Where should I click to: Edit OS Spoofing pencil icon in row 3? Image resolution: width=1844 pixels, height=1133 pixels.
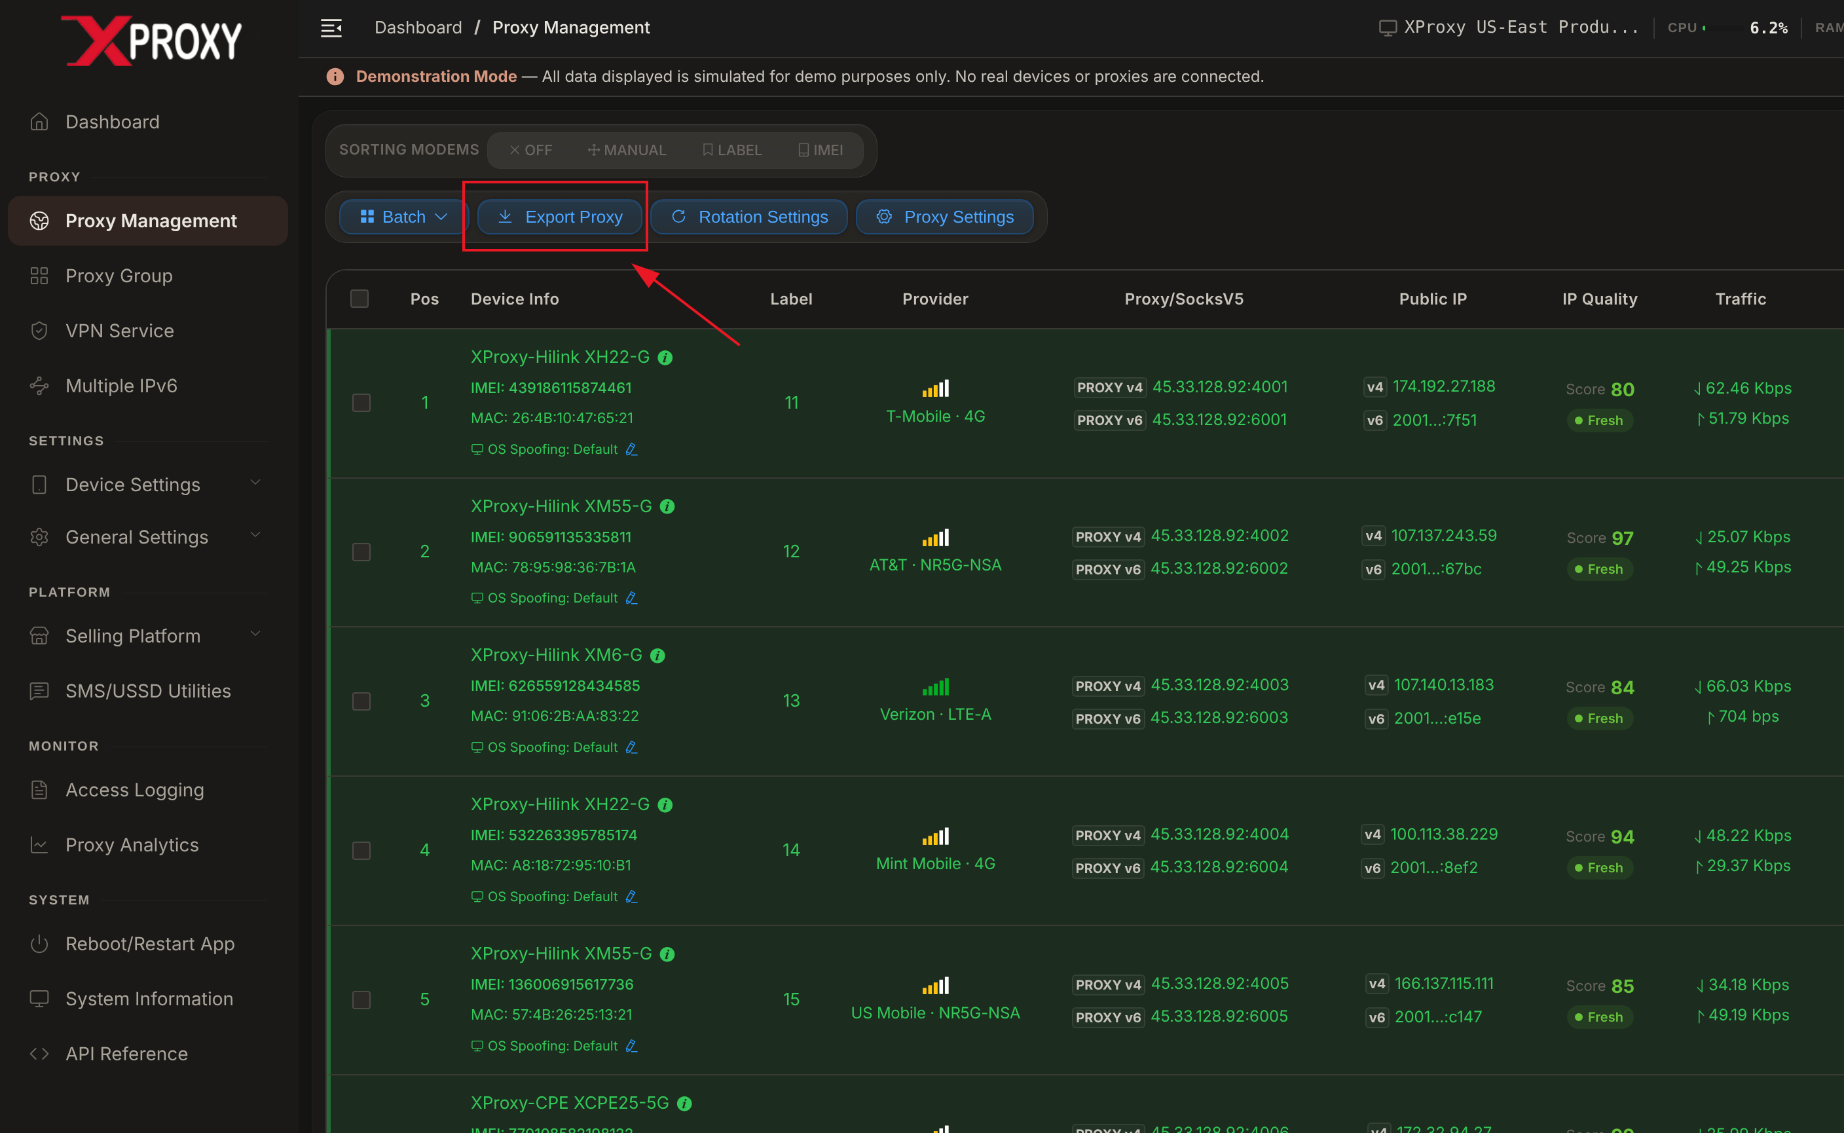(632, 747)
